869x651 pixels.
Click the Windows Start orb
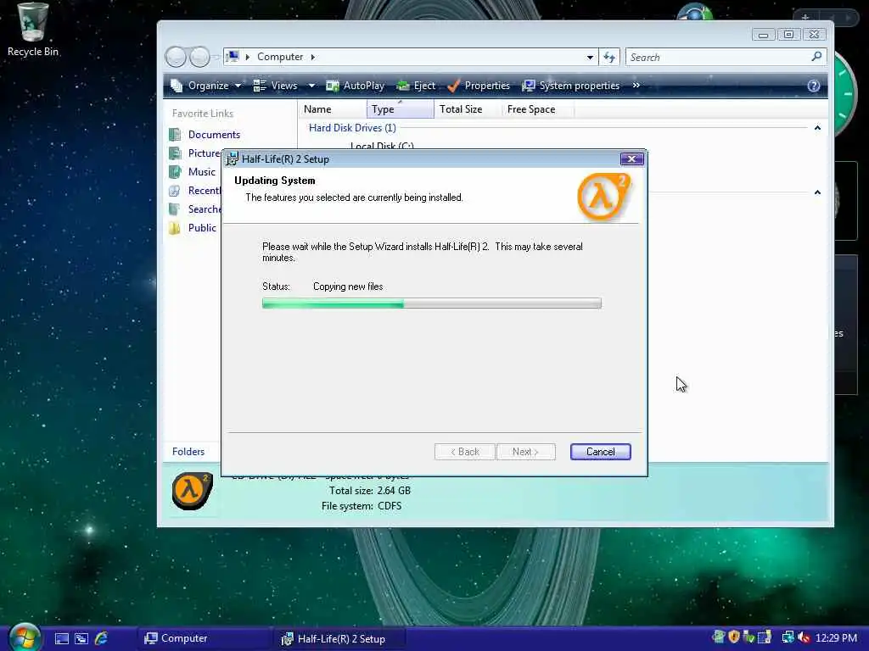[25, 637]
